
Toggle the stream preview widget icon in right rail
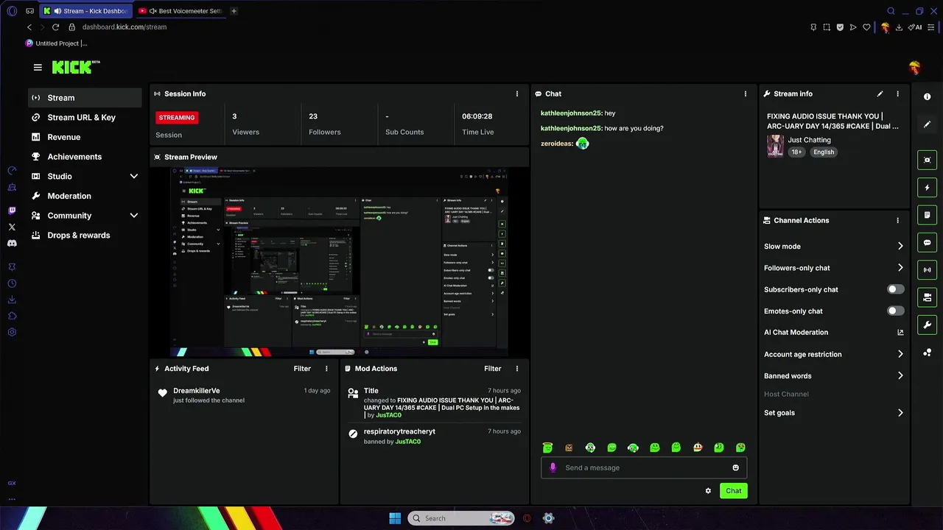(927, 160)
